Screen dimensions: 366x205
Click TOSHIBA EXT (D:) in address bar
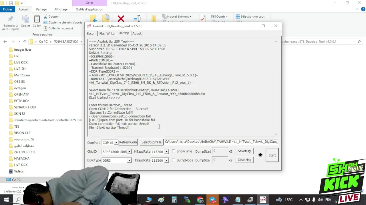(x=66, y=42)
